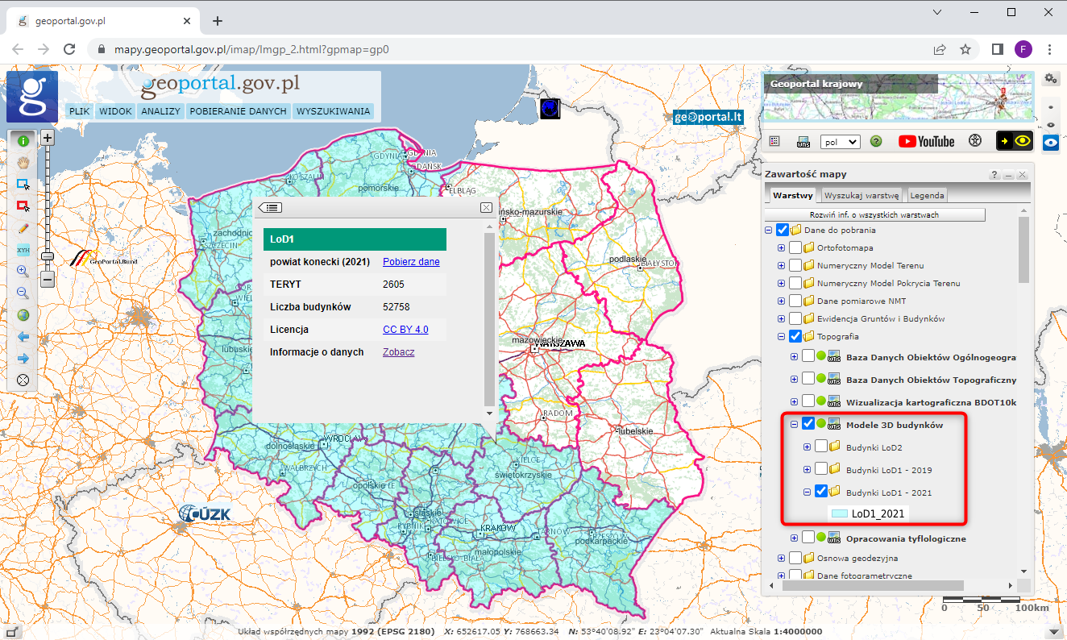This screenshot has width=1067, height=640.
Task: Open the gears settings icon
Action: pos(1050,78)
